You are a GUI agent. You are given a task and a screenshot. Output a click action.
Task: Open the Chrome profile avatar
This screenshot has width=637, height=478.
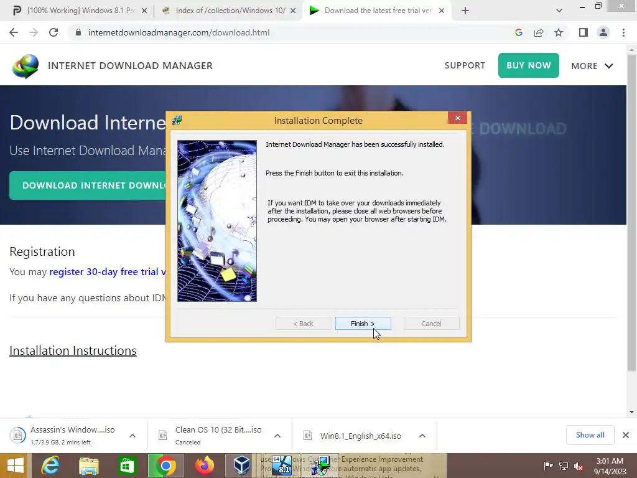click(603, 32)
